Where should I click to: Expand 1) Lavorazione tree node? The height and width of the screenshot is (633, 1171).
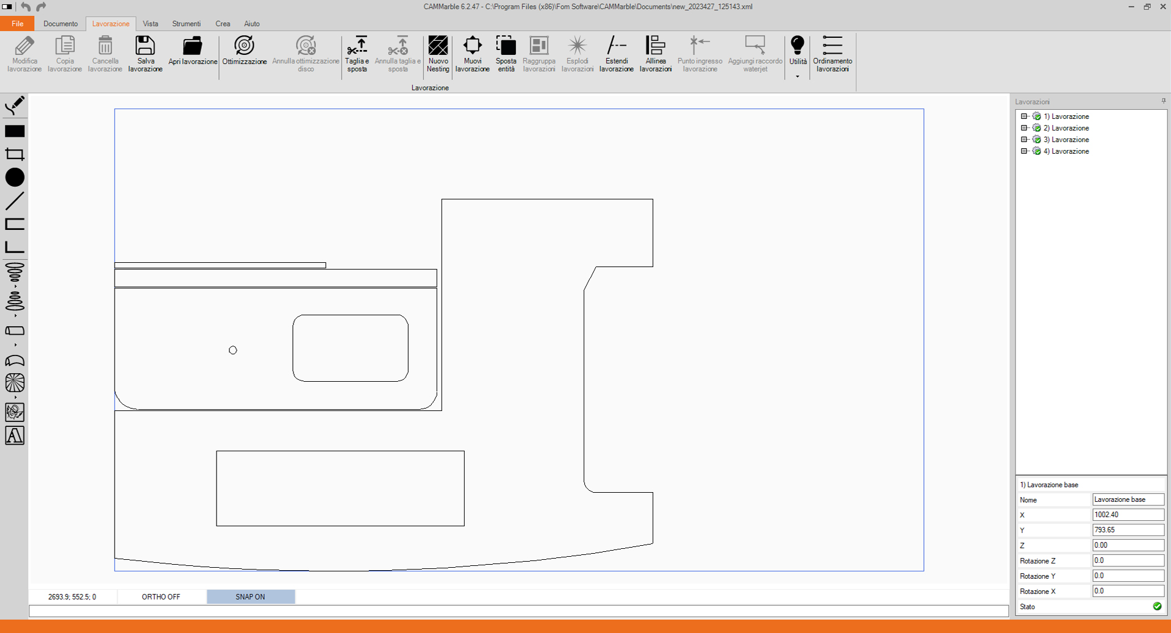(1024, 116)
